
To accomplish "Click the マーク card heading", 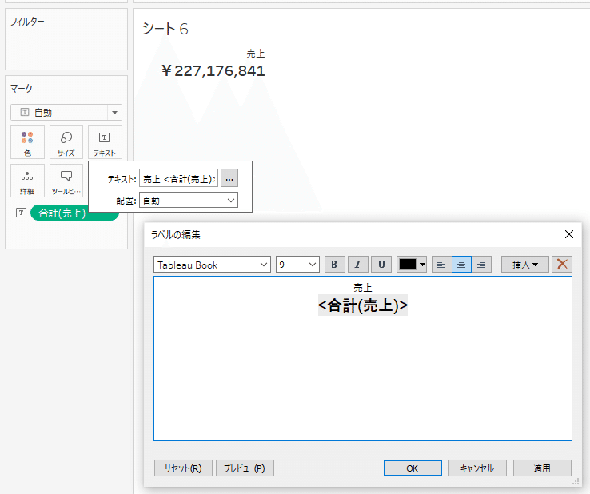I will click(x=22, y=89).
